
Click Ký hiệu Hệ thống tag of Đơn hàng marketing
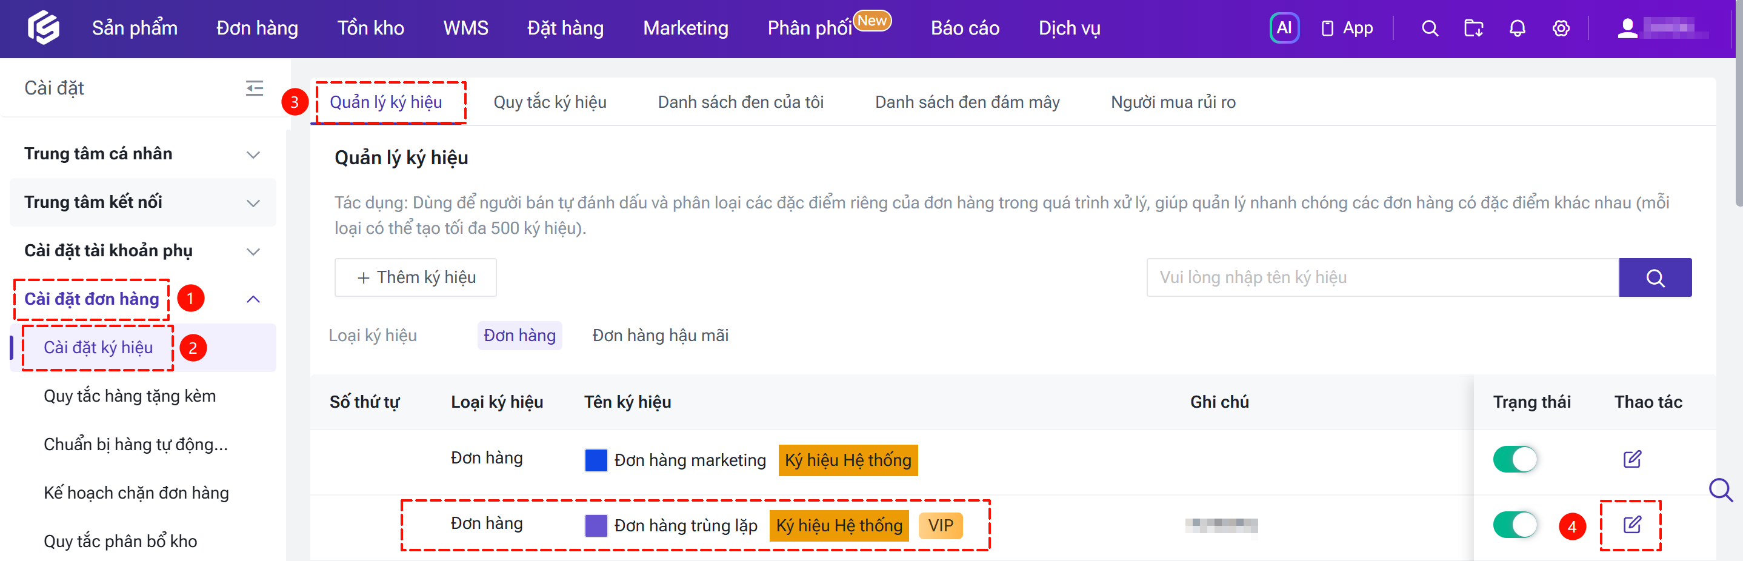[848, 460]
